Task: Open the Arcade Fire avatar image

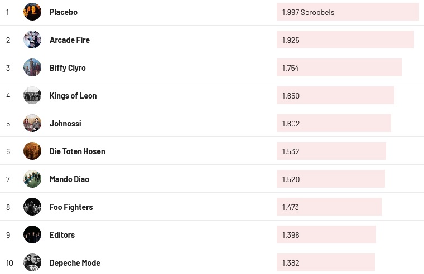Action: tap(32, 40)
